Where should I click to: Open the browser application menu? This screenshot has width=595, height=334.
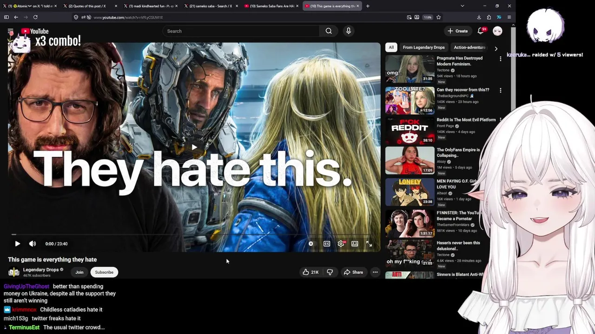(509, 17)
